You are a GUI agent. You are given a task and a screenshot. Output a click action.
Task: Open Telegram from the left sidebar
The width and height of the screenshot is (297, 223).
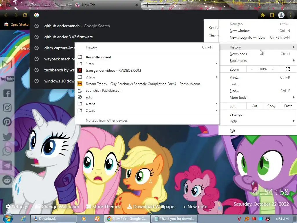(x=7, y=166)
